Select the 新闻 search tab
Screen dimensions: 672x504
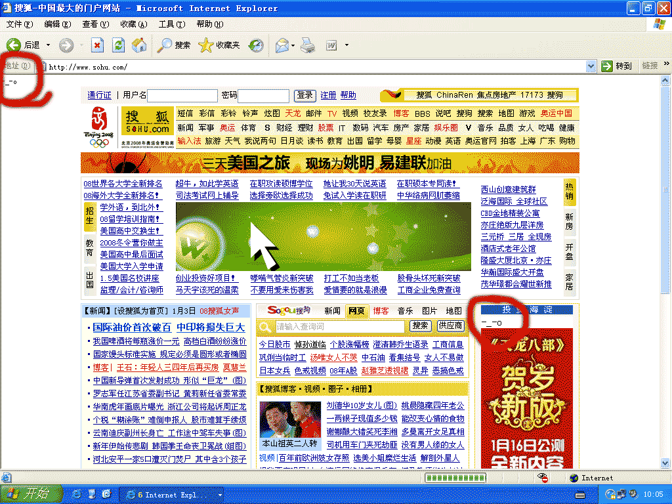[x=332, y=310]
